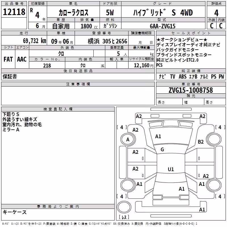Viewport: 227px width, 227px height.
Task: Select the model code 6AA-ZVG15
Action: point(163,26)
